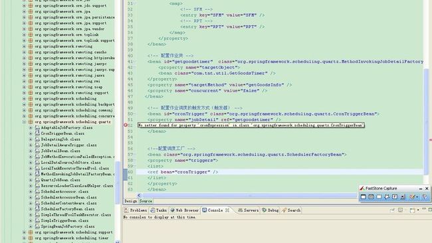Click the Web Browser view icon
The width and height of the screenshot is (432, 243).
click(x=173, y=210)
